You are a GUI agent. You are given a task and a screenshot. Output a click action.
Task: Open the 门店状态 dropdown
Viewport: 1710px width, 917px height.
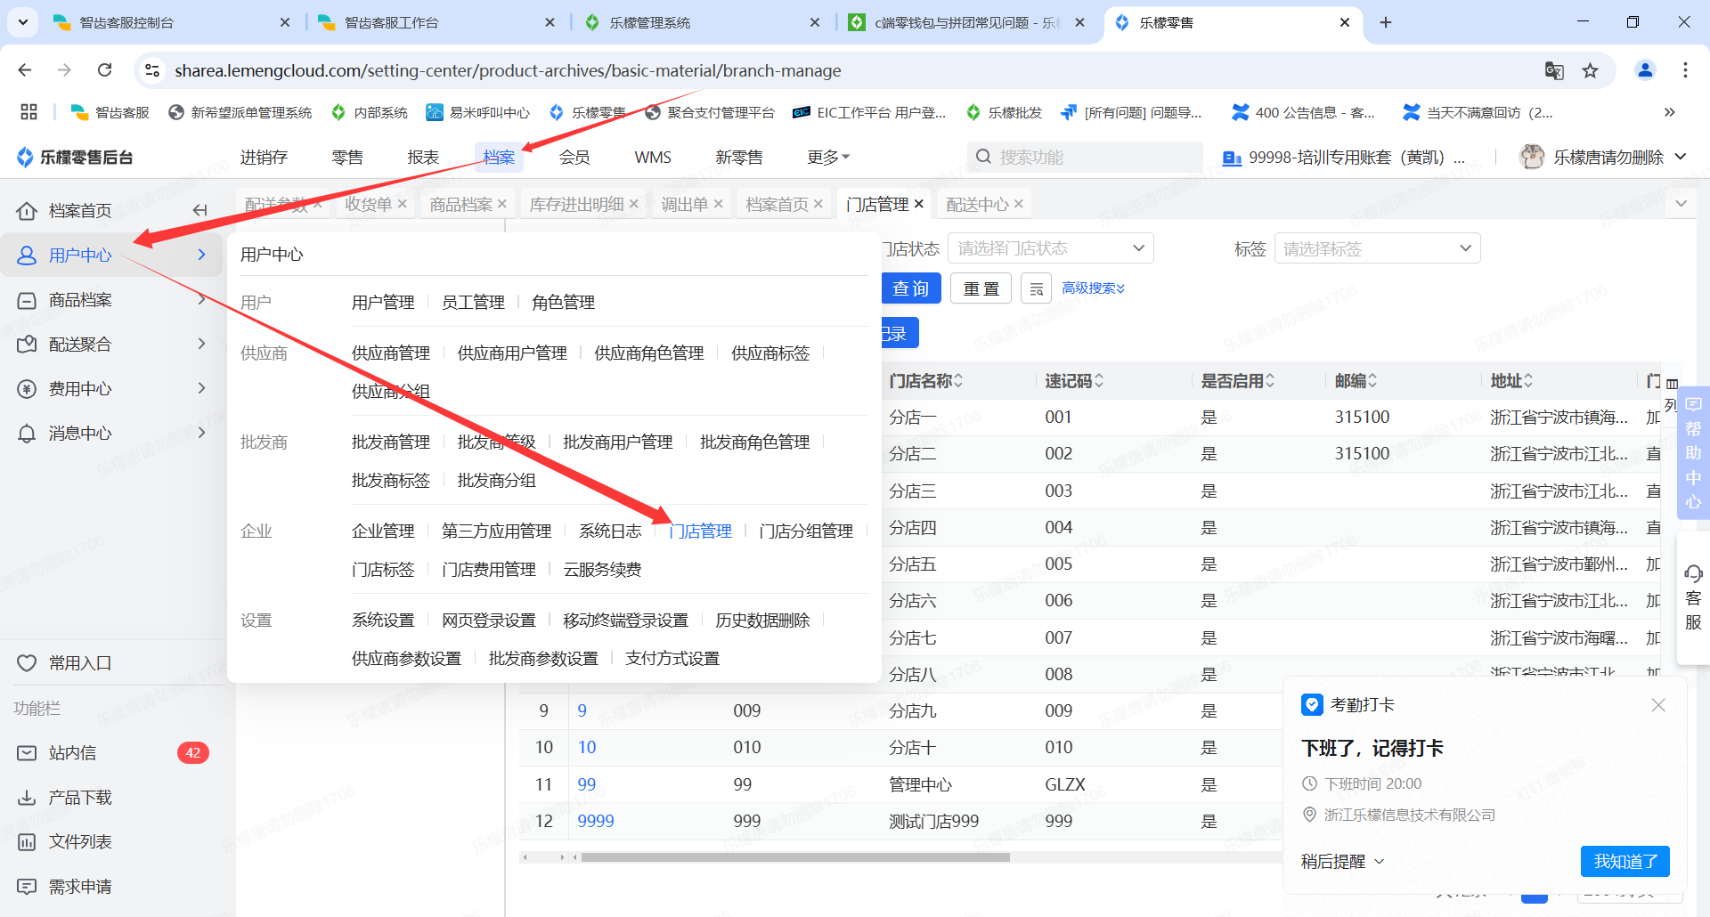coord(1049,248)
